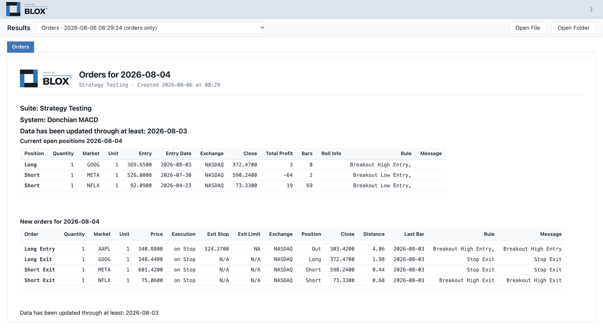
Task: Click the 'Orders for 2026-08-04' heading
Action: [125, 75]
